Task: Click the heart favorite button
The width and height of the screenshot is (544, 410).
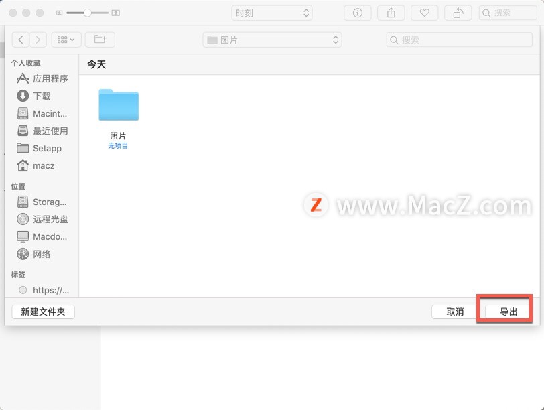Action: tap(424, 13)
